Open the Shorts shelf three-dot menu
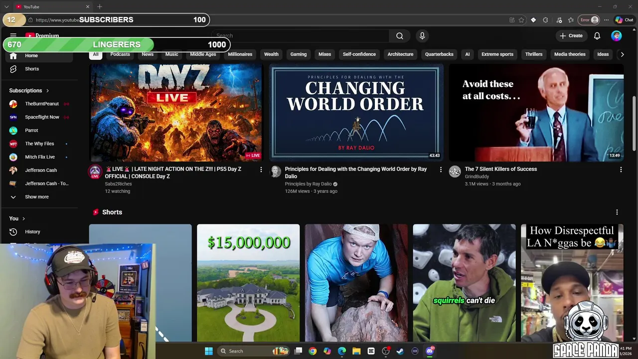638x359 pixels. pyautogui.click(x=617, y=212)
